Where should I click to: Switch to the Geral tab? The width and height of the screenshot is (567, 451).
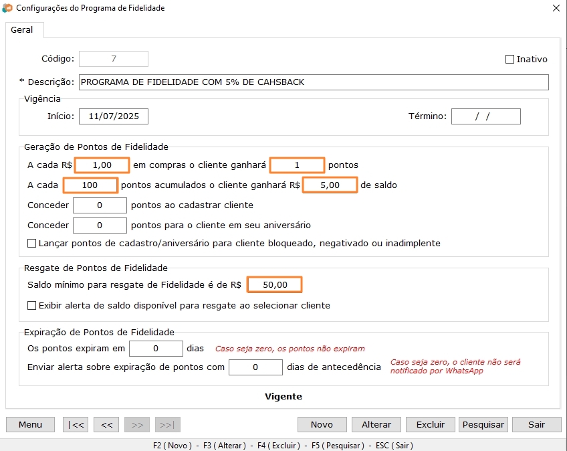[23, 30]
